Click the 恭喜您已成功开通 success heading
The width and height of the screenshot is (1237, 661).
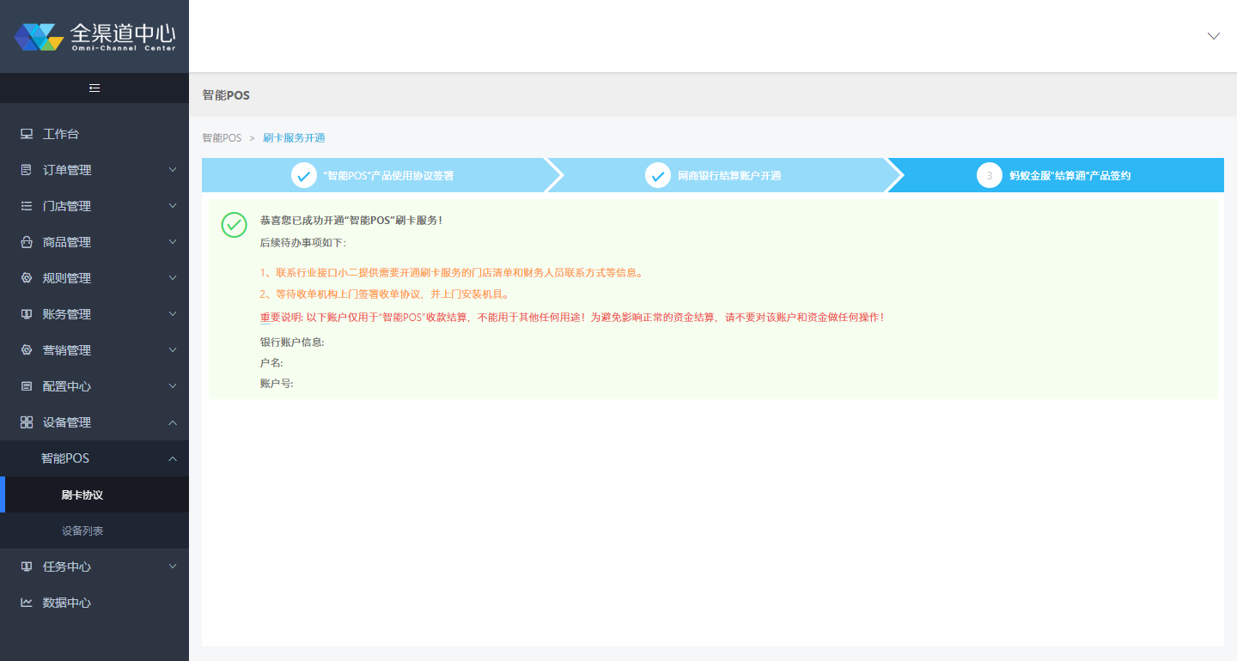click(x=351, y=220)
